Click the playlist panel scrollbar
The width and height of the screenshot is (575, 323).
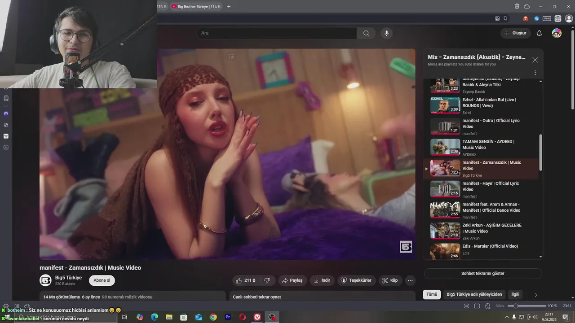tap(540, 153)
